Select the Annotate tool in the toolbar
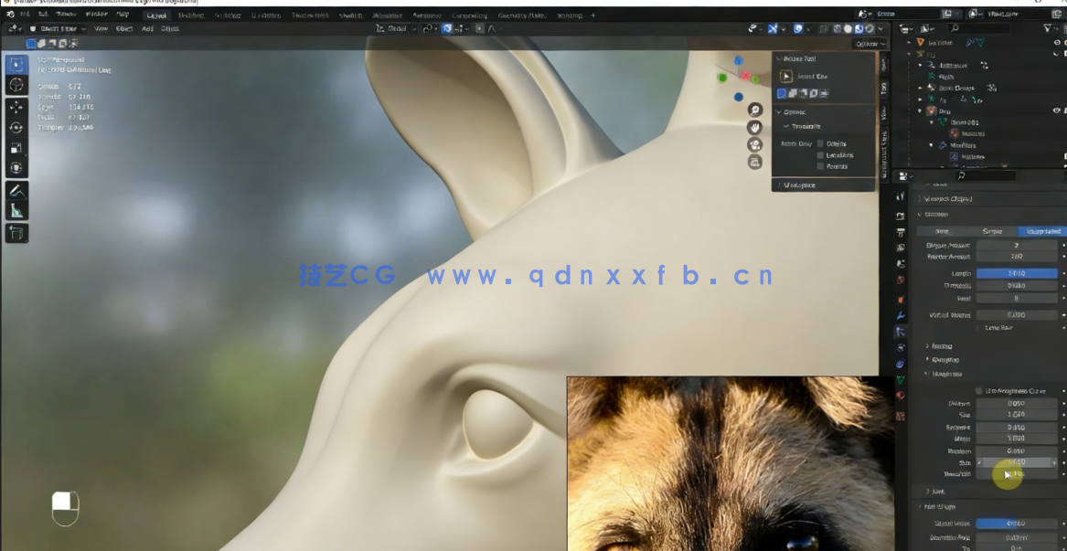The height and width of the screenshot is (551, 1067). pyautogui.click(x=14, y=191)
